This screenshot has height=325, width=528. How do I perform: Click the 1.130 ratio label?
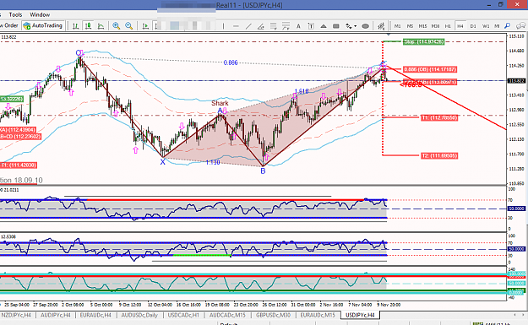click(x=213, y=162)
